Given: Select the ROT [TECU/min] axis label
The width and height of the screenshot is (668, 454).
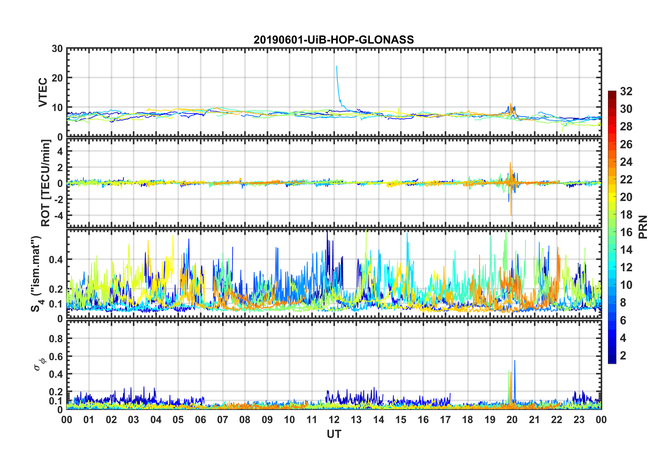Looking at the screenshot, I should pos(46,183).
